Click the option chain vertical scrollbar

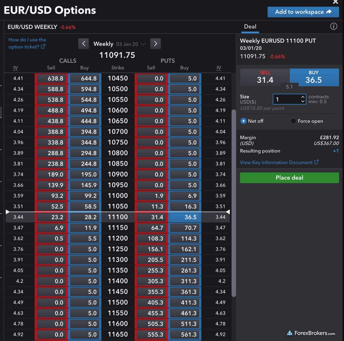click(234, 203)
